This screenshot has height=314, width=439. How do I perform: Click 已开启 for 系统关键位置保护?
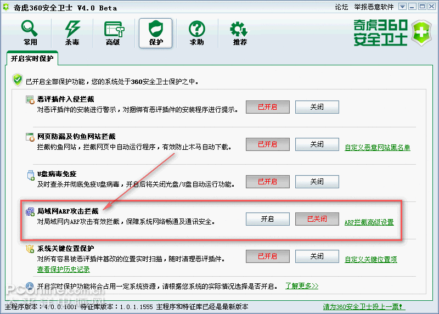point(268,256)
